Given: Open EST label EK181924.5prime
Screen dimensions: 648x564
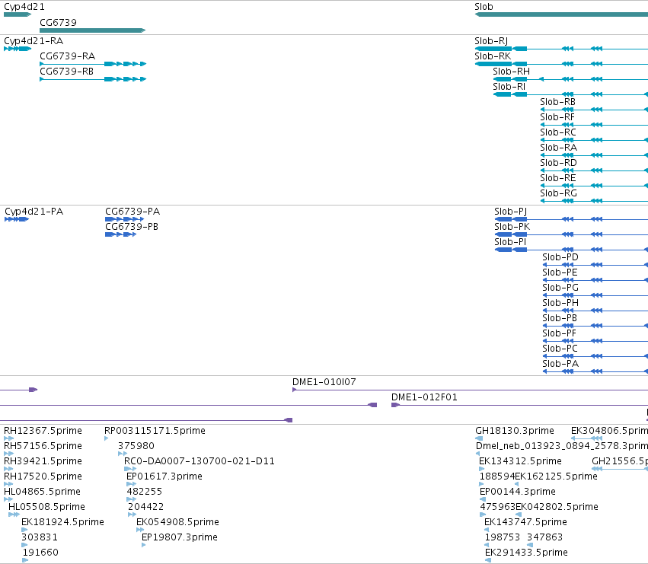Looking at the screenshot, I should pos(62,522).
